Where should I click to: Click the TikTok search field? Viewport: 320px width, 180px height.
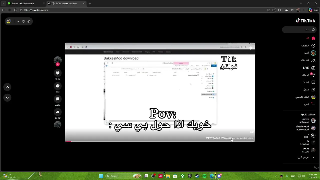click(x=299, y=29)
